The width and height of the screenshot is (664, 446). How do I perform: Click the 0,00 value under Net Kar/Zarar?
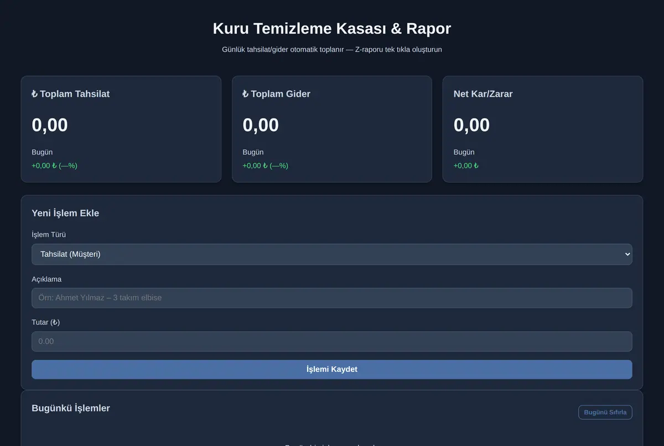coord(471,125)
